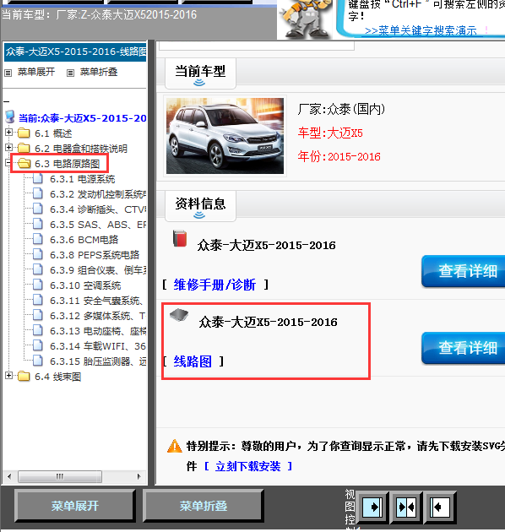Image resolution: width=505 pixels, height=532 pixels.
Task: Select the 资料信息 tab header
Action: pyautogui.click(x=200, y=205)
